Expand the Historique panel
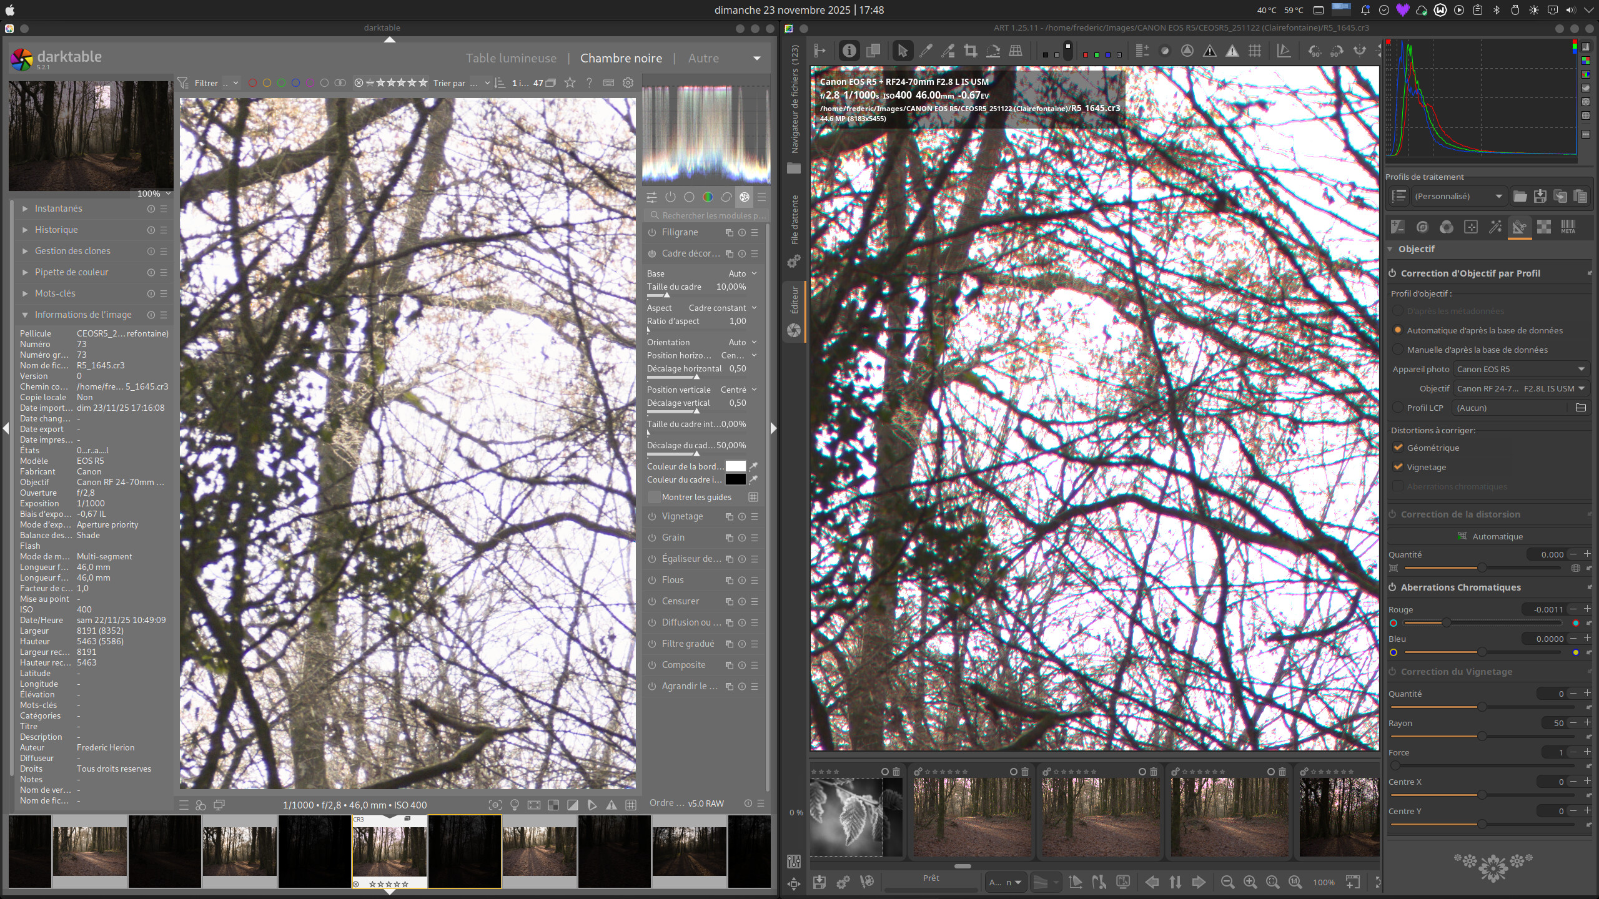The image size is (1599, 899). (56, 230)
